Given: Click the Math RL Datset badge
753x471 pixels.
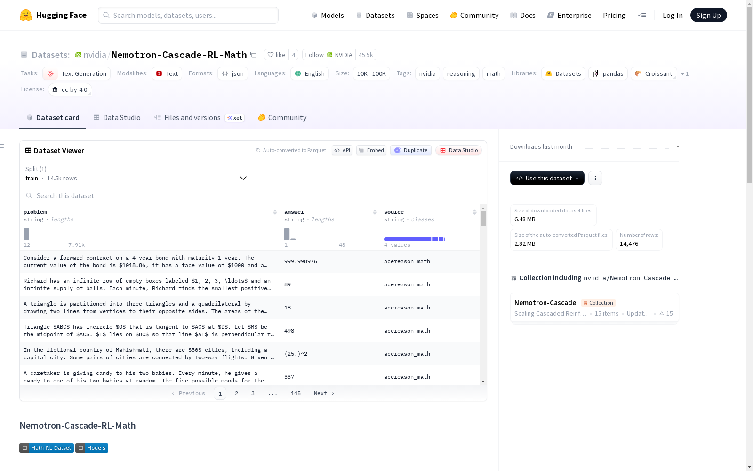Looking at the screenshot, I should pyautogui.click(x=47, y=448).
